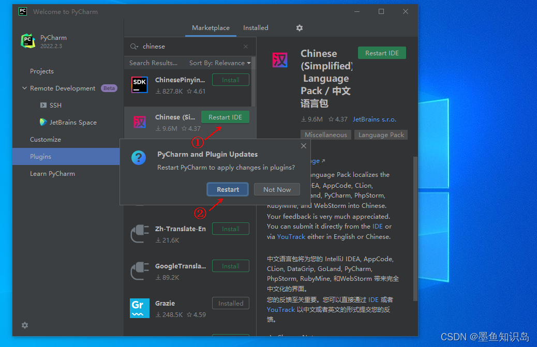Click the large PyCharm 2022.2.3 product icon
Image resolution: width=537 pixels, height=347 pixels.
28,41
